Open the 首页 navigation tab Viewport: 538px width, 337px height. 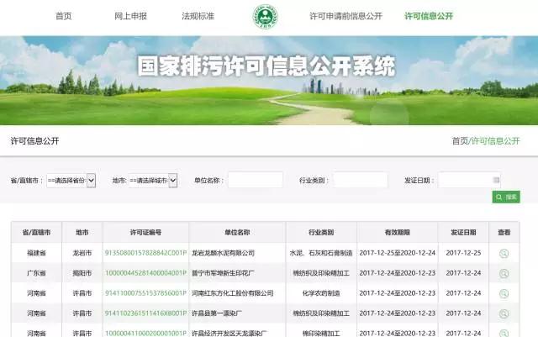63,17
